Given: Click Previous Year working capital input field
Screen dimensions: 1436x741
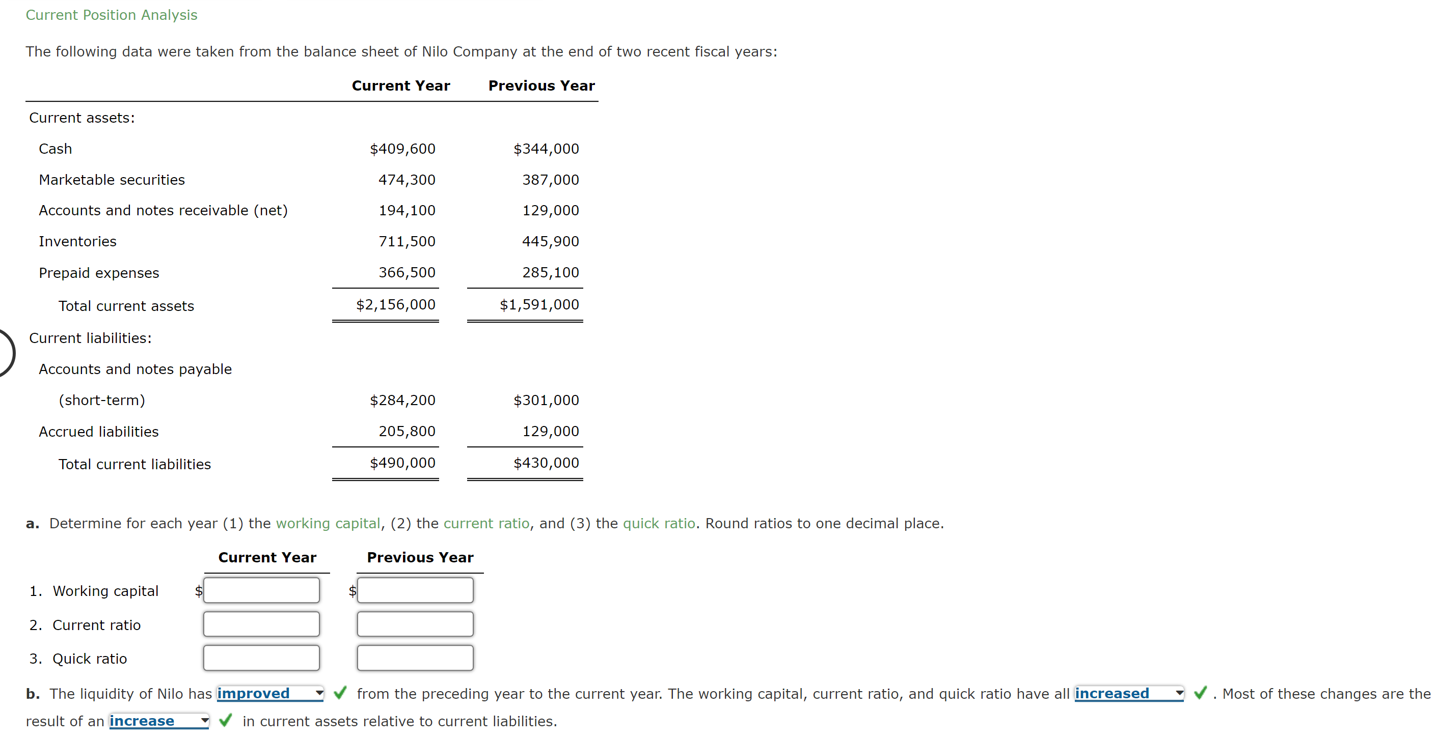Looking at the screenshot, I should click(415, 590).
